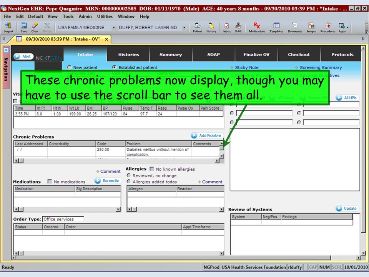Open the Inbox icon
The width and height of the screenshot is (369, 277).
[x=227, y=27]
